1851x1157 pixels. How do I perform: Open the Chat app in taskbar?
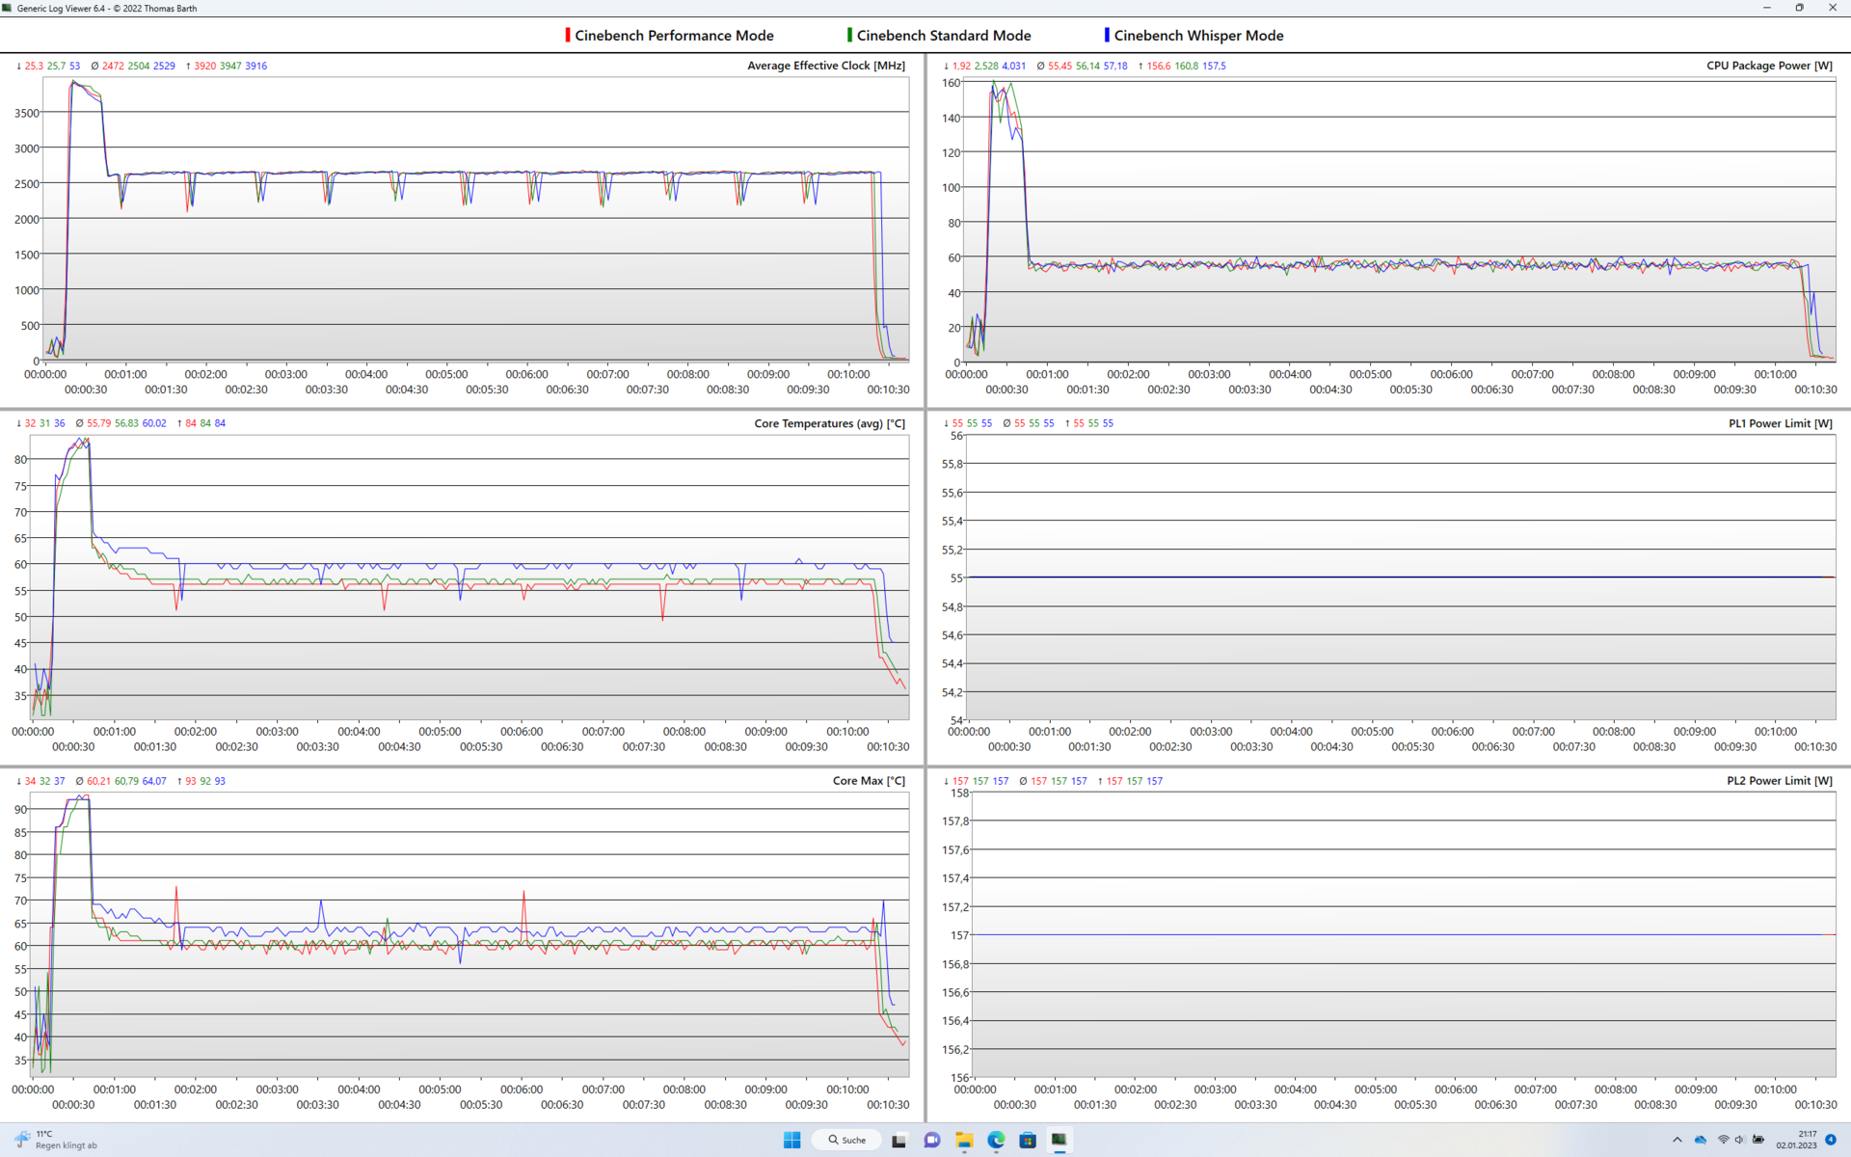931,1140
